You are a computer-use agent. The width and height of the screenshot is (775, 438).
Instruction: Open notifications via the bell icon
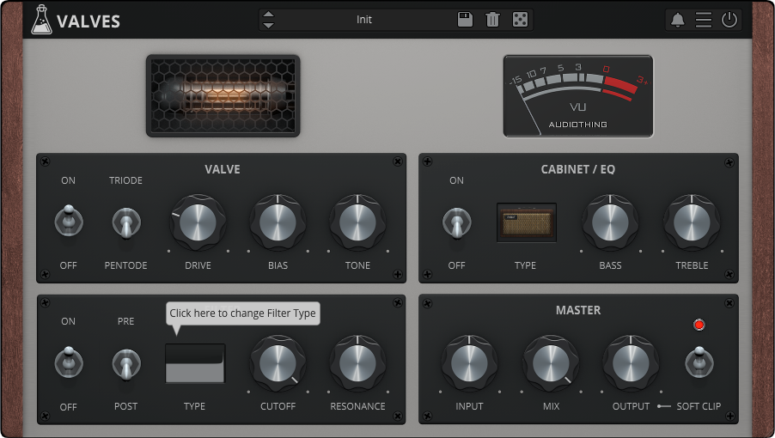coord(677,21)
